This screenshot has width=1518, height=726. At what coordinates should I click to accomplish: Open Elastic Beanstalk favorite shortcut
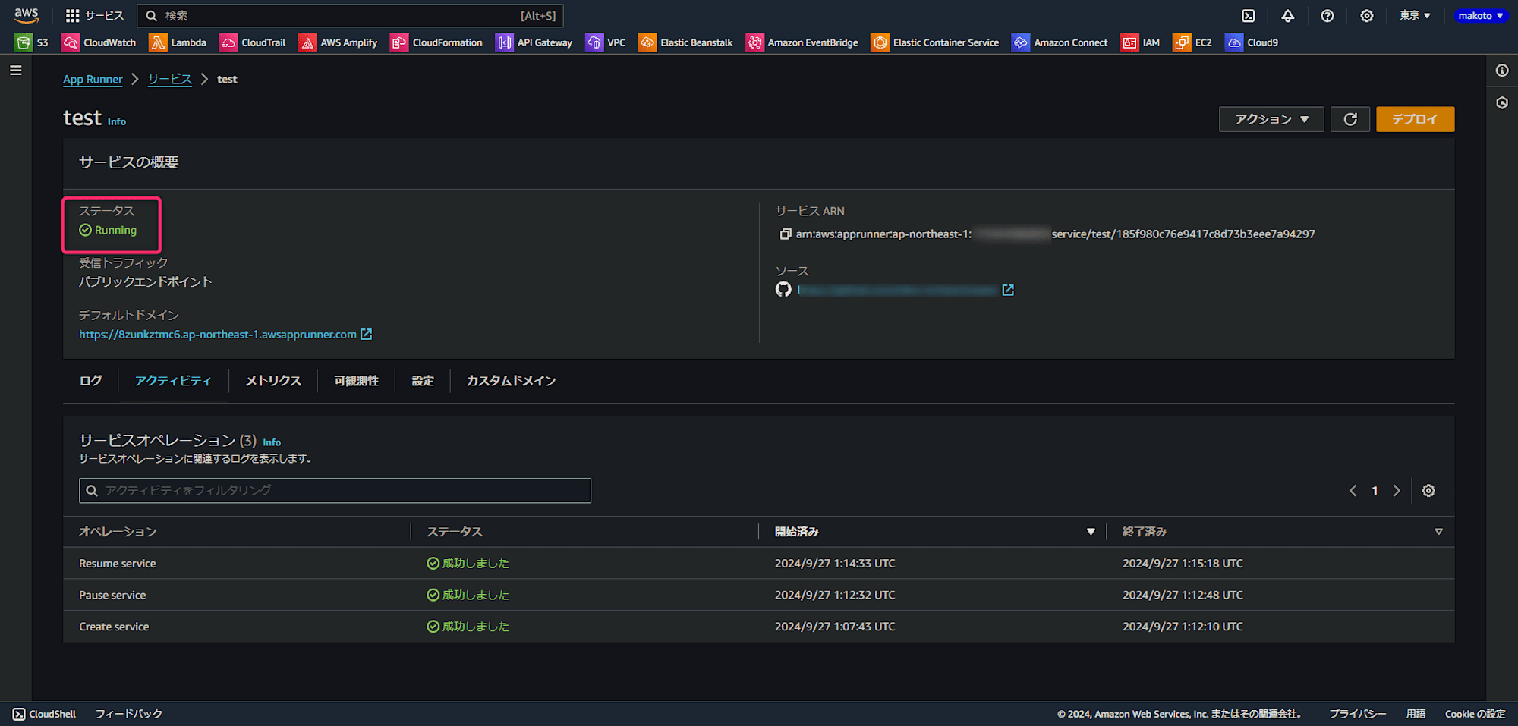click(x=686, y=42)
